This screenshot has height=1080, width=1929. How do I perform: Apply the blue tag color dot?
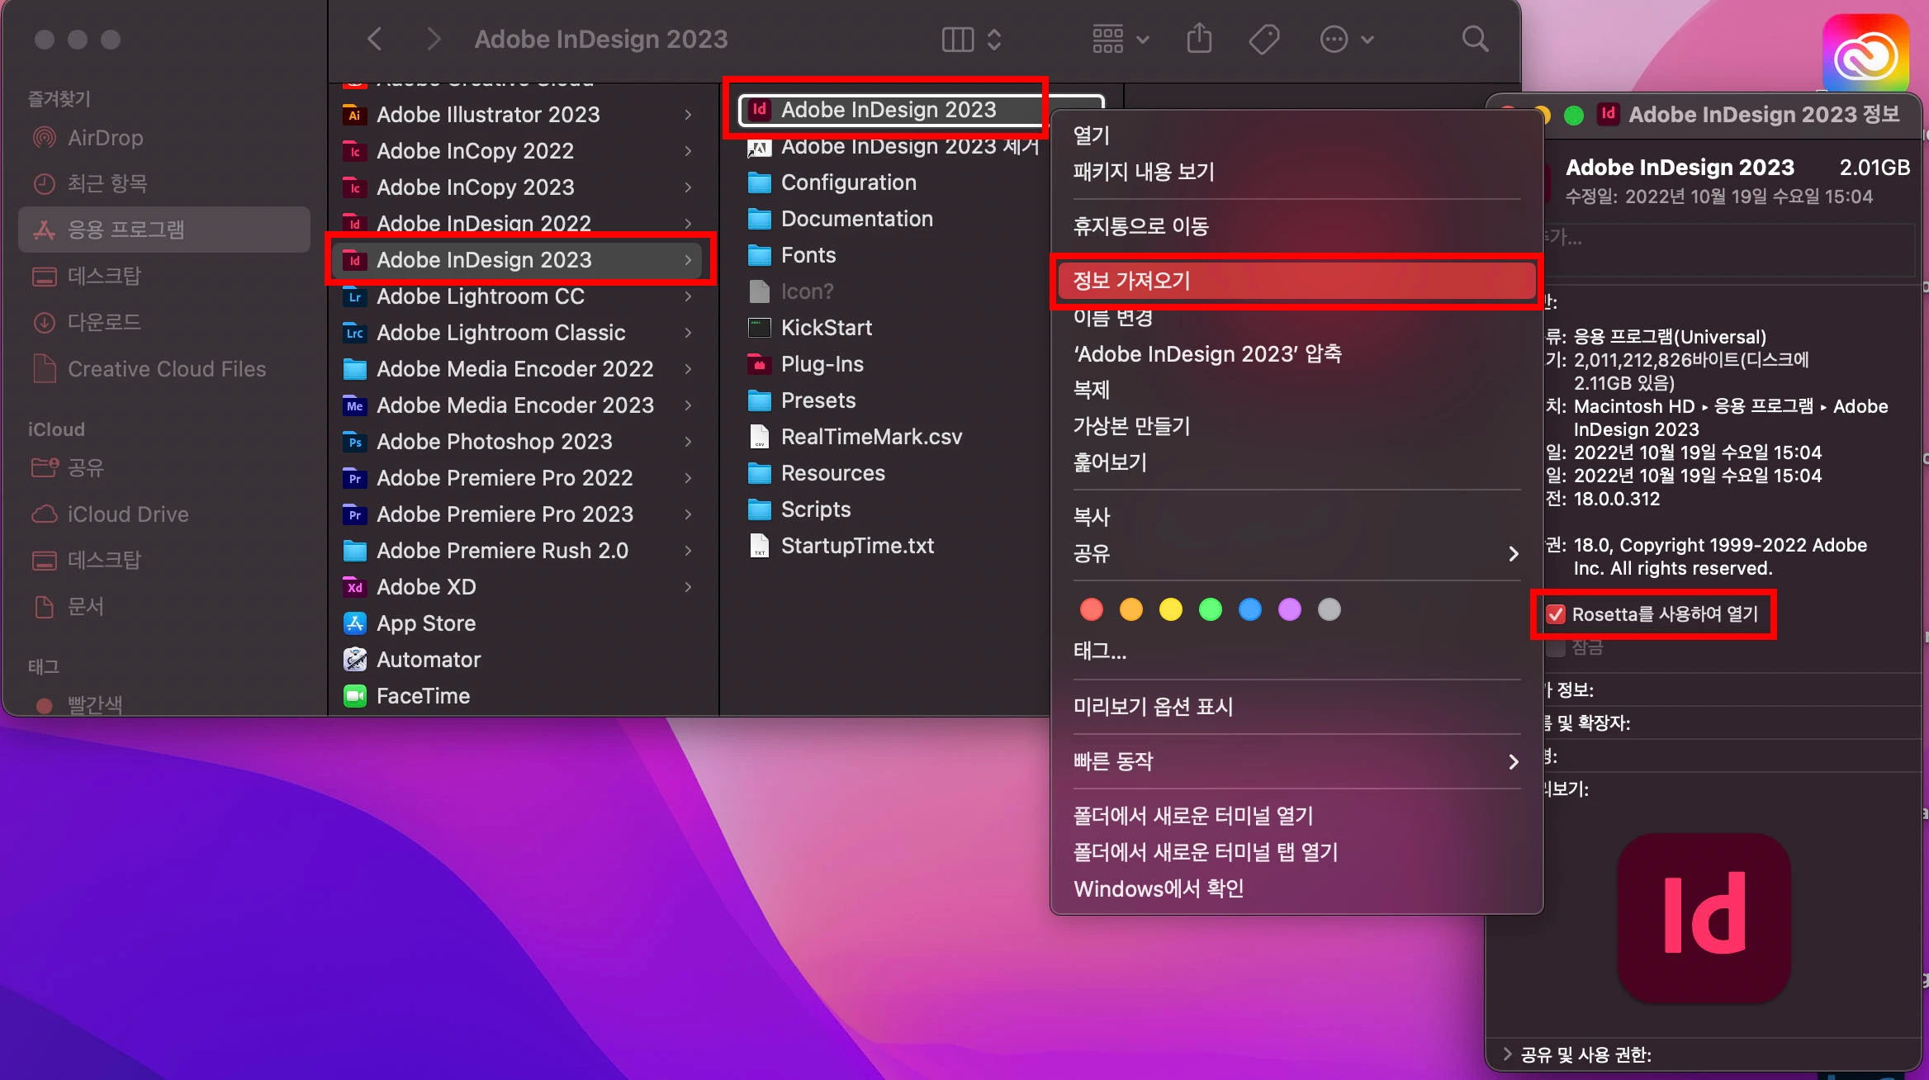pos(1250,610)
